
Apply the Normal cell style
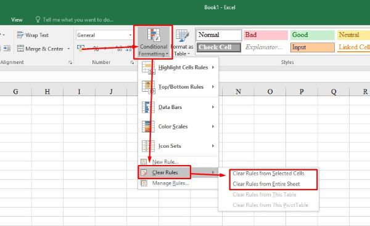coord(219,35)
